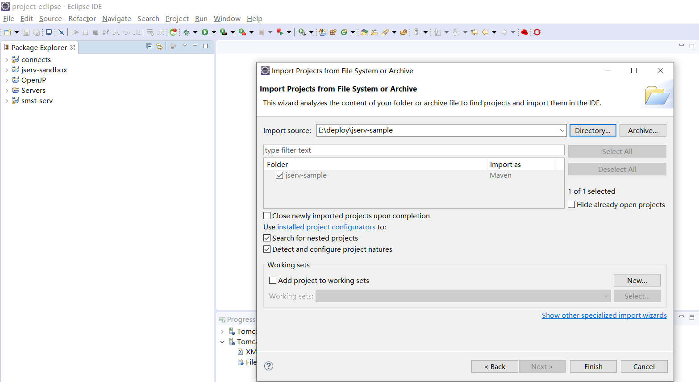This screenshot has height=382, width=699.
Task: Expand the connects project tree node
Action: [x=7, y=60]
